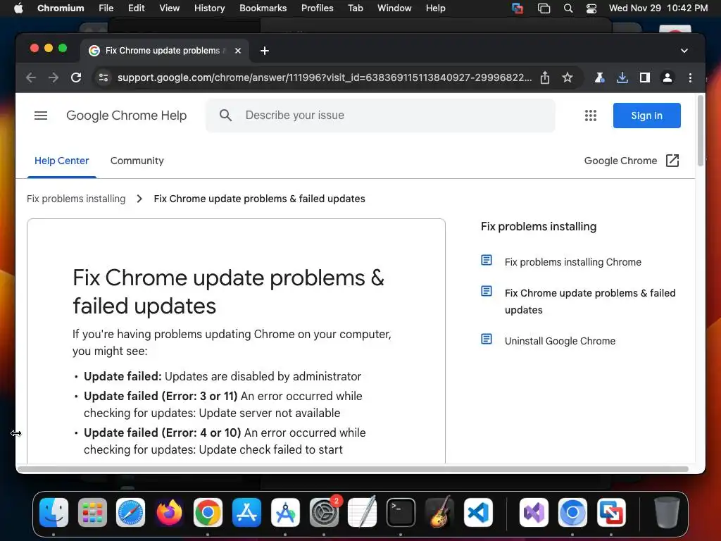The height and width of the screenshot is (541, 721).
Task: Open the Google apps grid
Action: pos(591,116)
